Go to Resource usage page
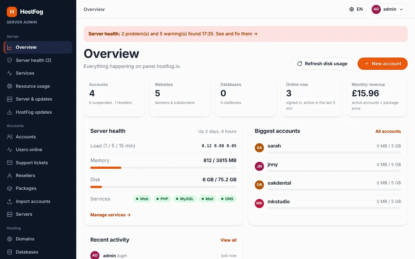 coord(38,86)
